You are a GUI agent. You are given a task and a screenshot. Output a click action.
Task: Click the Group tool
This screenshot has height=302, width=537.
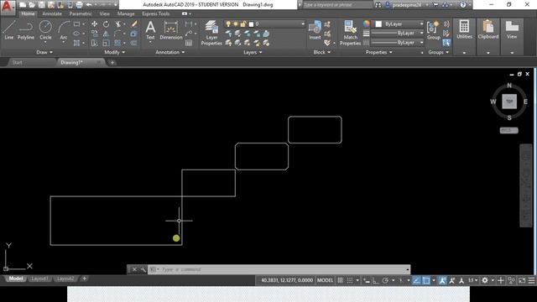click(x=433, y=30)
